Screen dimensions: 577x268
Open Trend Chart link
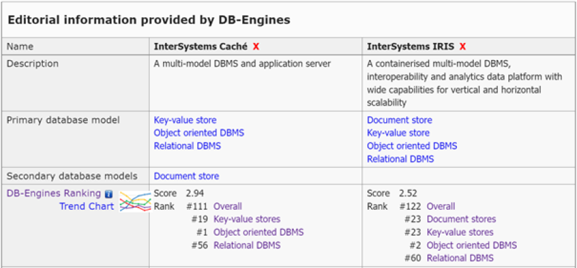87,206
